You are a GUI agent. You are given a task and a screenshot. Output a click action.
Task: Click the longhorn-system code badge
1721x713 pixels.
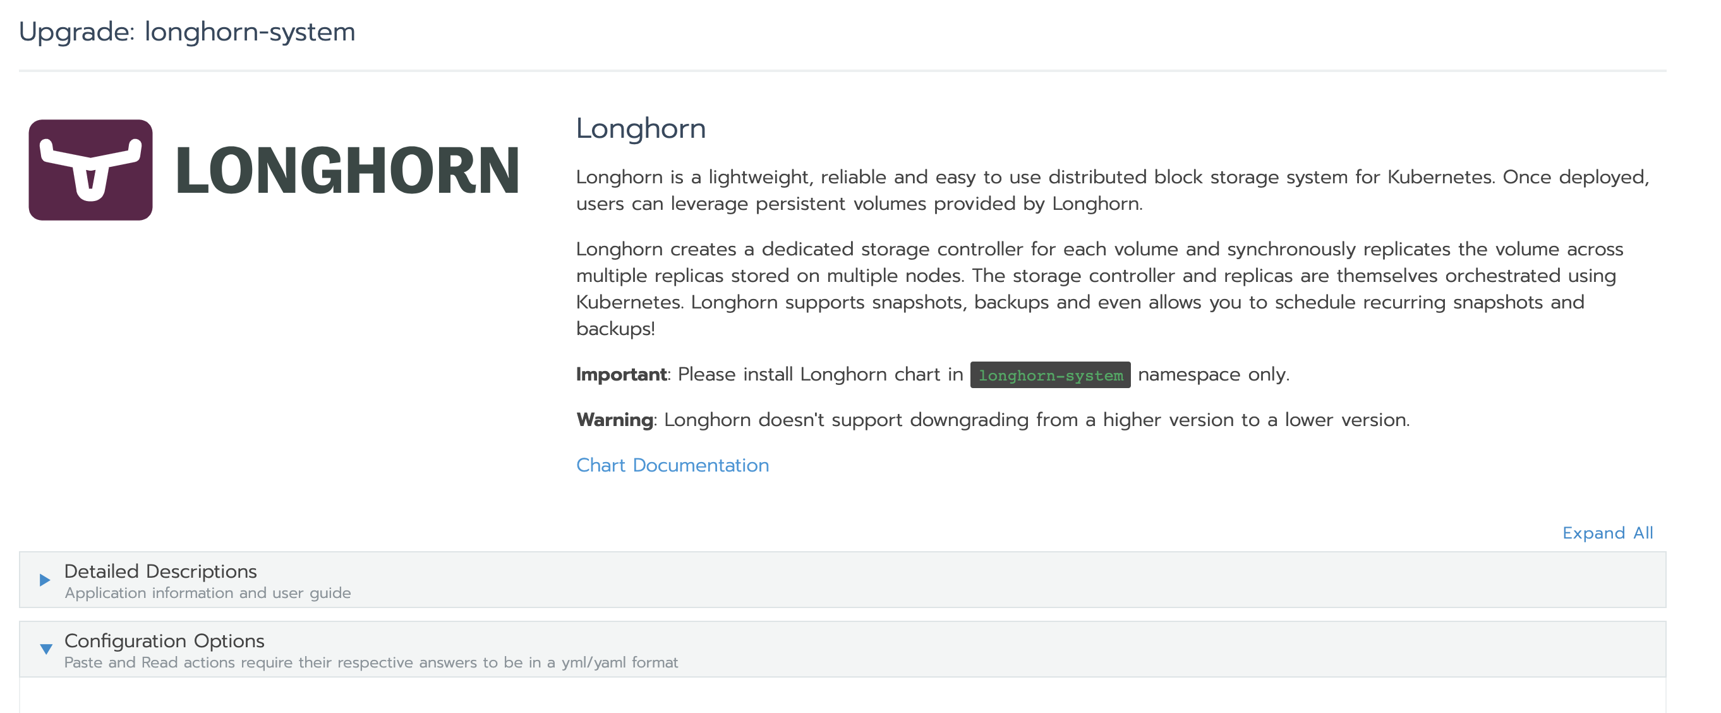[x=1049, y=375]
